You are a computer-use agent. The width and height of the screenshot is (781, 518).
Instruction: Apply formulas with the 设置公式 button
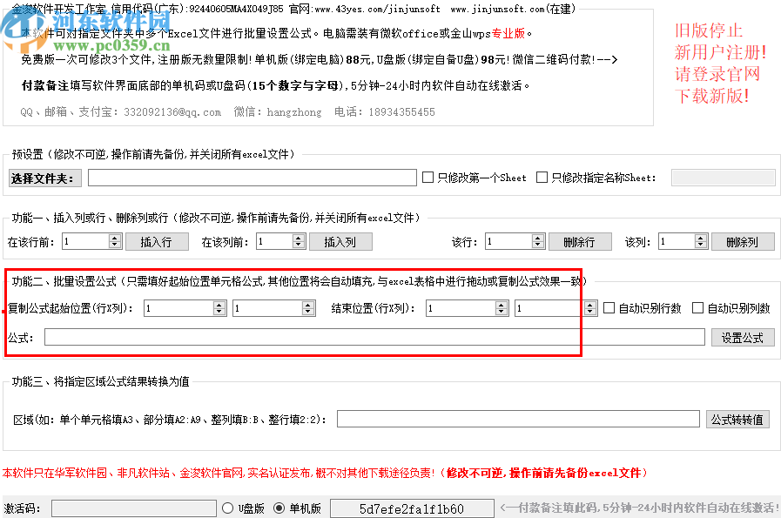tap(743, 337)
